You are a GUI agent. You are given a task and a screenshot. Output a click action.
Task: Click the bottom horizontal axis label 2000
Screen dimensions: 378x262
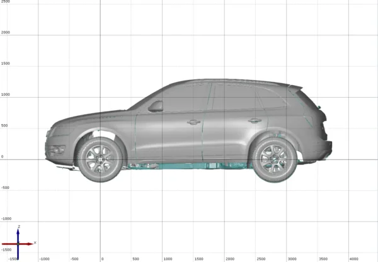(x=230, y=259)
